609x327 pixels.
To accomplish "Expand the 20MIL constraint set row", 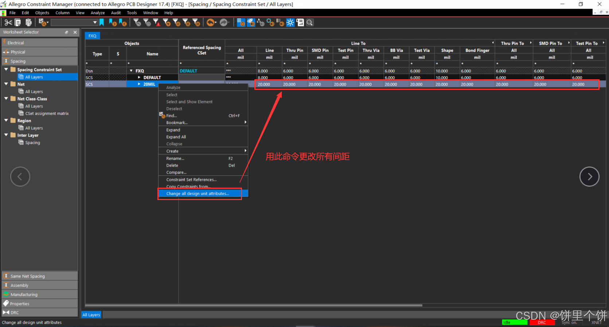I will (139, 84).
